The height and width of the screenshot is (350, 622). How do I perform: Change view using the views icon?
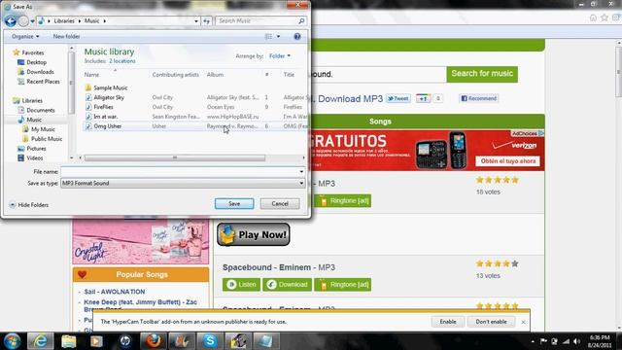[268, 36]
